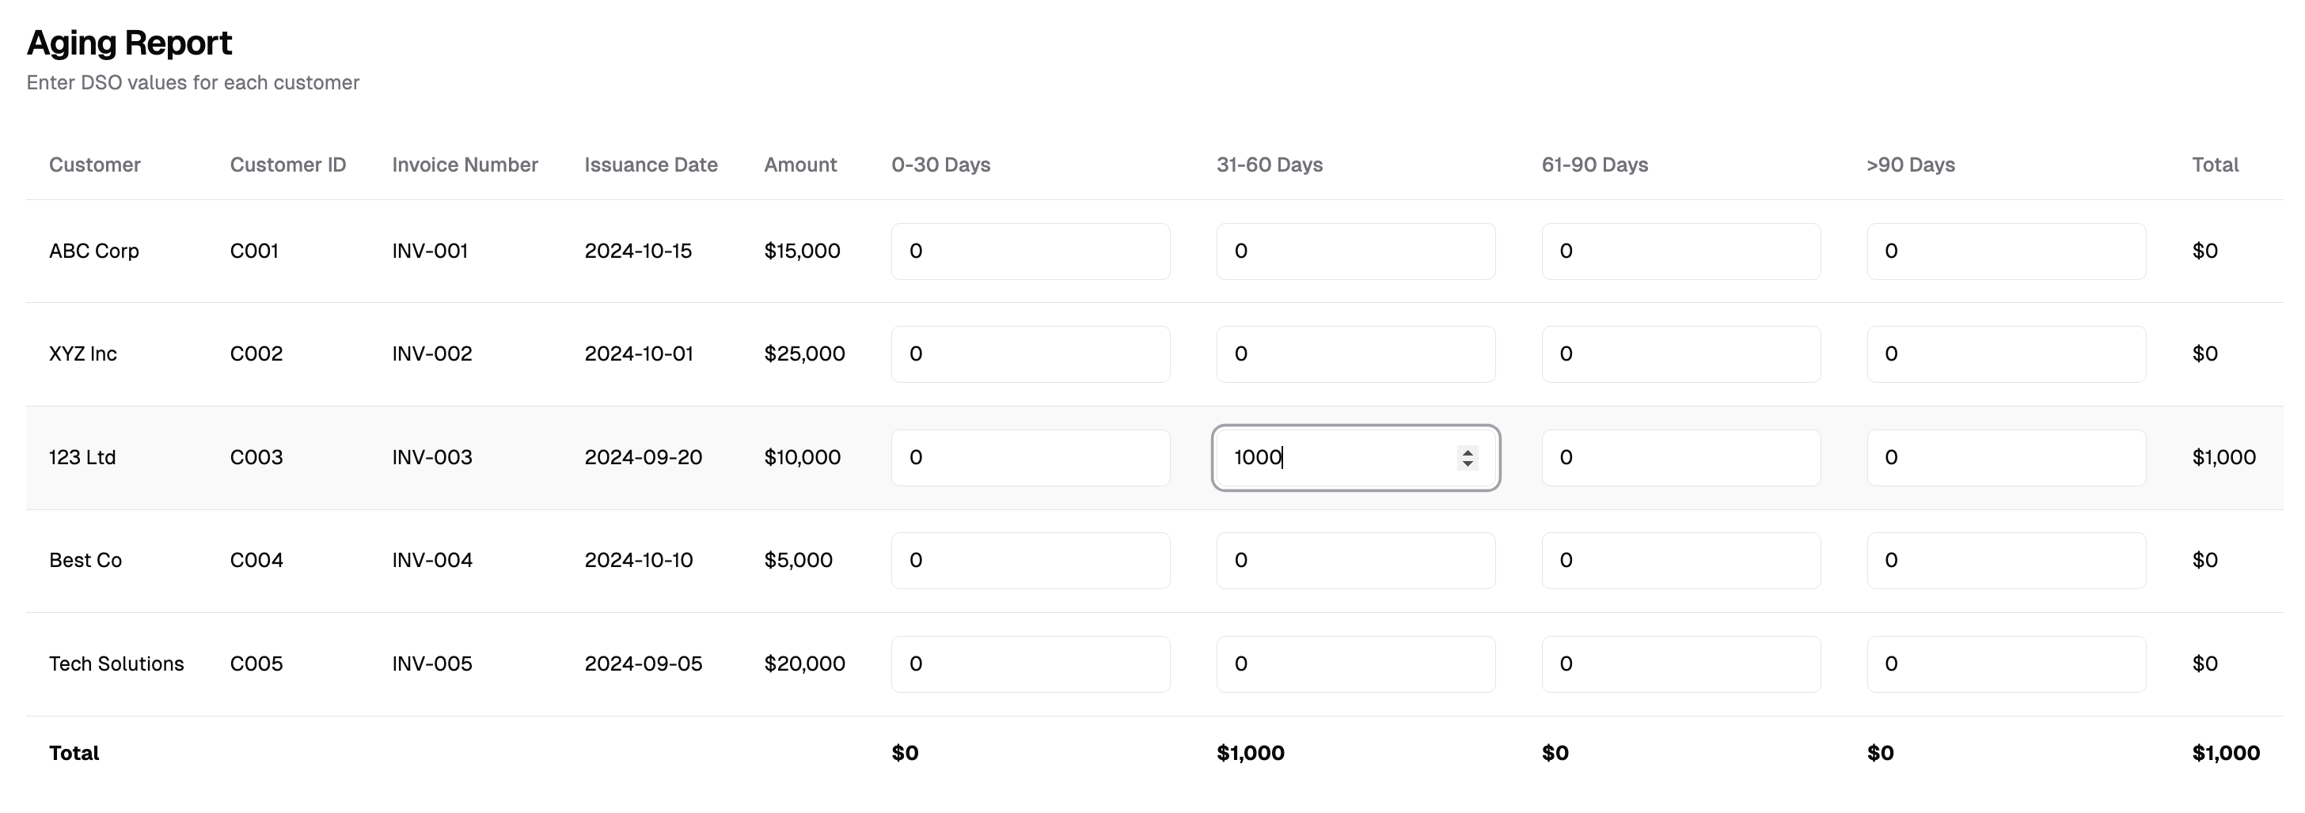Click the Total column header
This screenshot has height=813, width=2305.
pos(2216,164)
